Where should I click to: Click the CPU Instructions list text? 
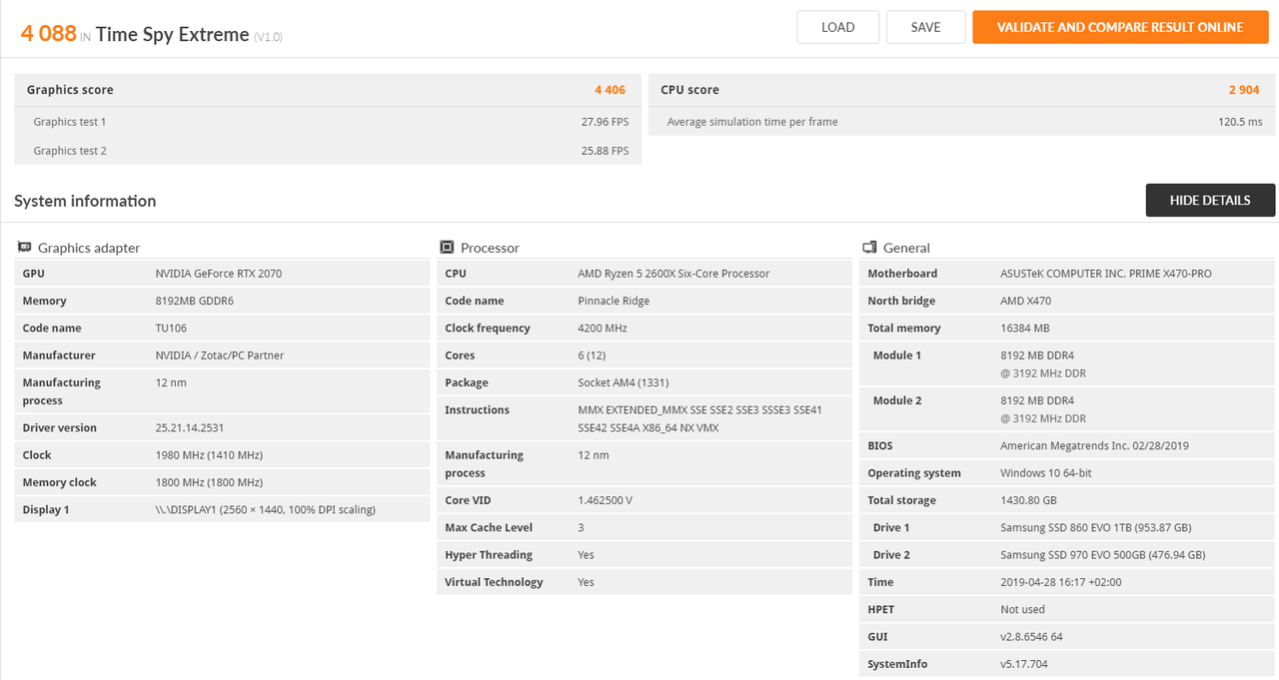click(699, 418)
